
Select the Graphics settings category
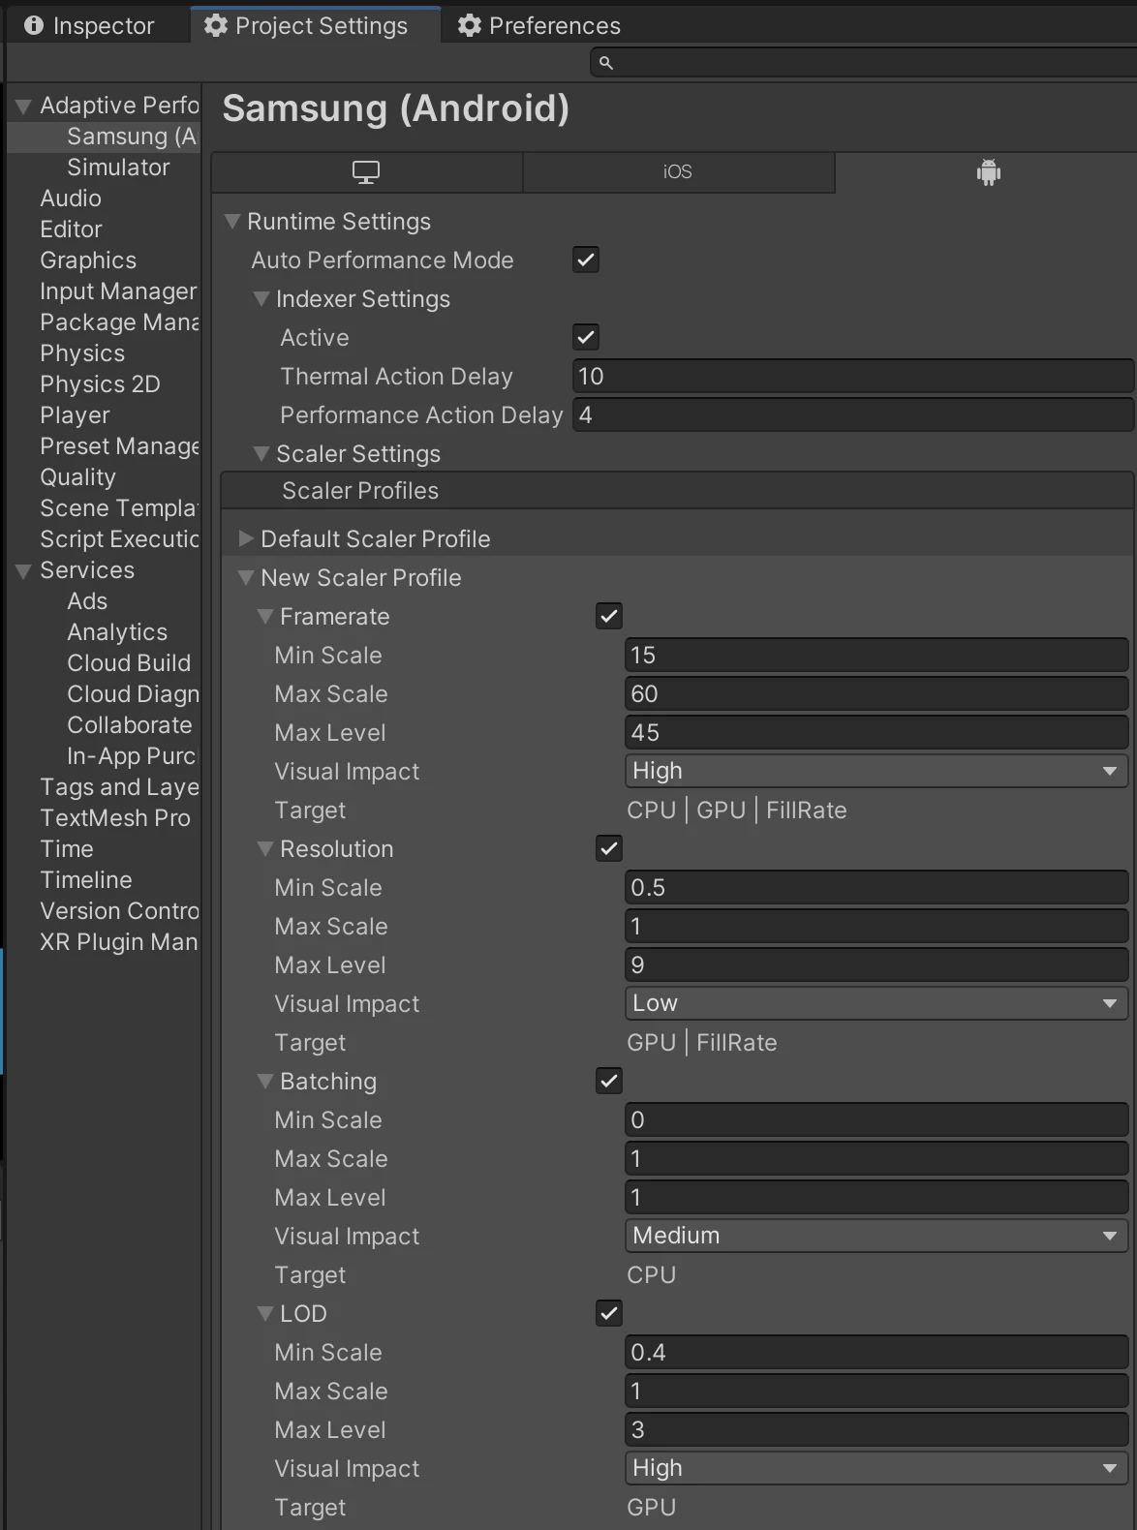(x=88, y=260)
